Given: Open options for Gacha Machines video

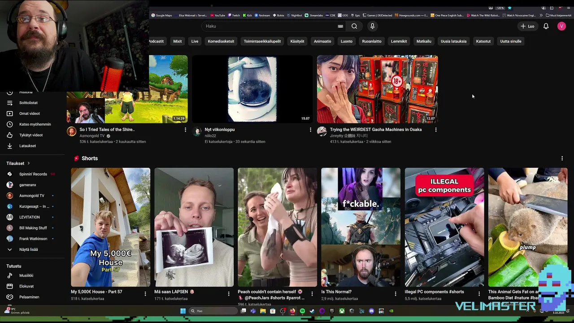Looking at the screenshot, I should [x=435, y=130].
